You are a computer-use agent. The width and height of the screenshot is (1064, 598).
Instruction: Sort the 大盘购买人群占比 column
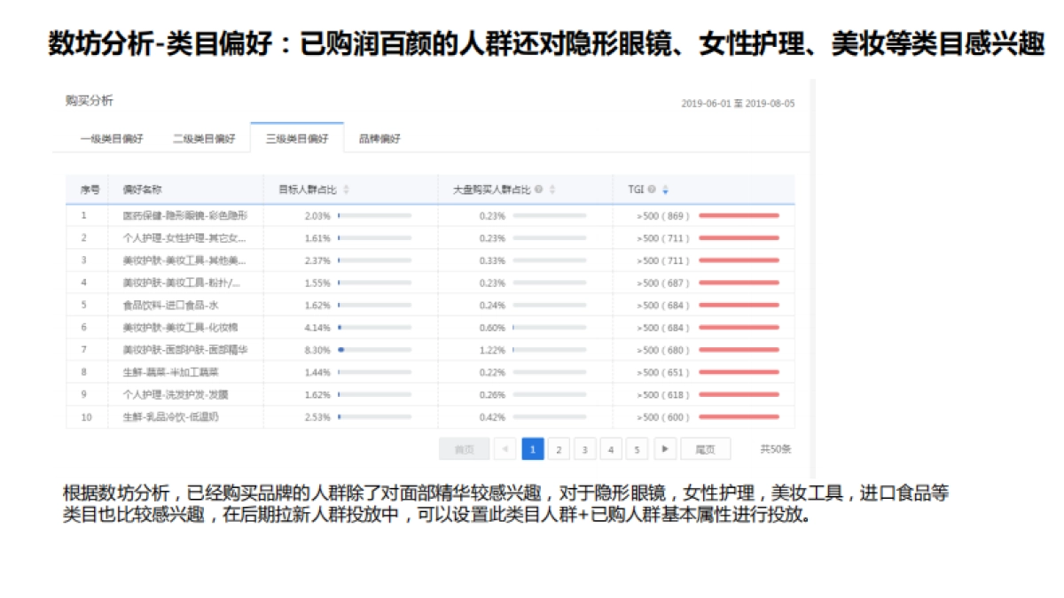pos(554,187)
